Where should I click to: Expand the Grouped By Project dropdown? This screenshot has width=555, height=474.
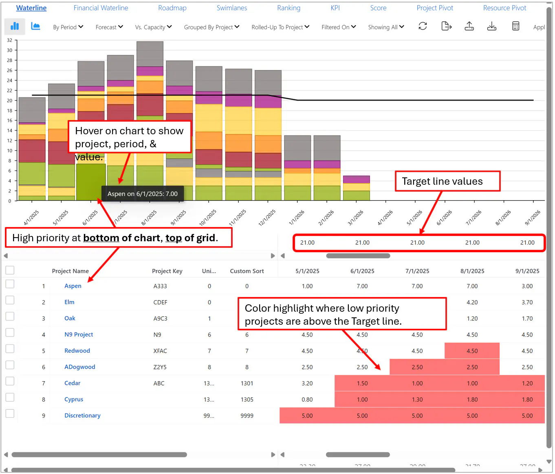211,27
